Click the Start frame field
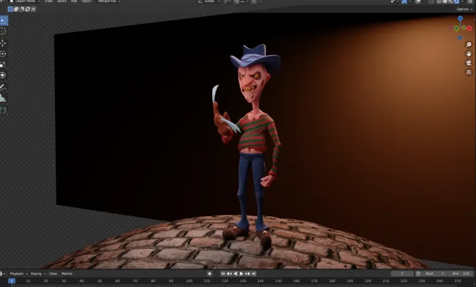 click(x=435, y=273)
